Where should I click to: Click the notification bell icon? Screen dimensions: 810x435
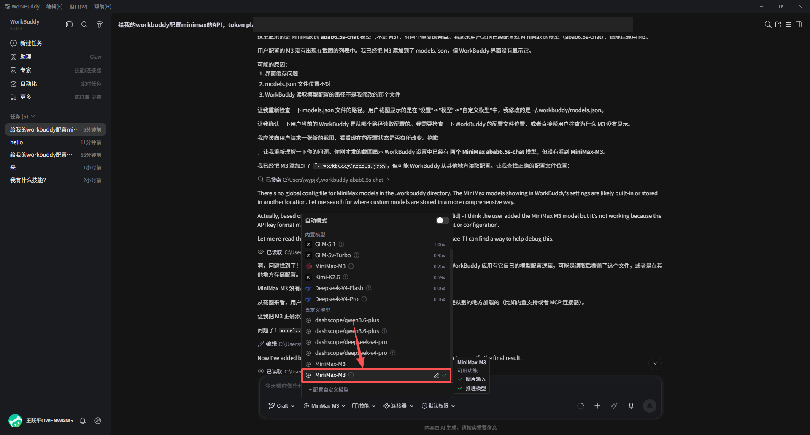(83, 421)
